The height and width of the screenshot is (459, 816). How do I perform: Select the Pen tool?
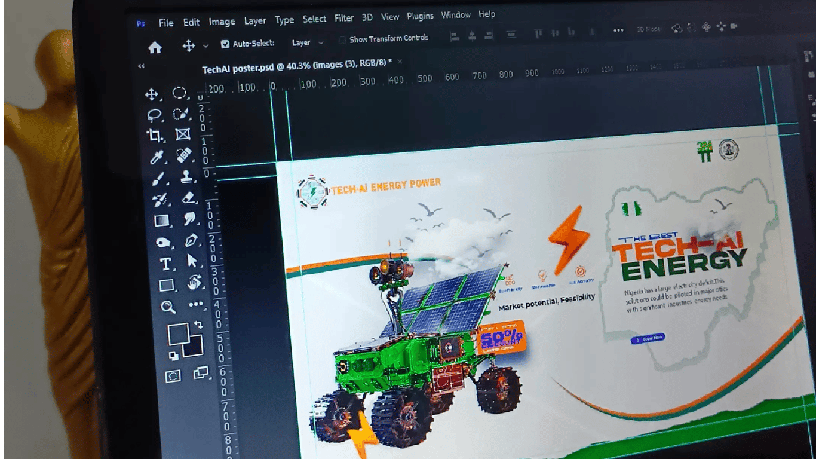[192, 240]
